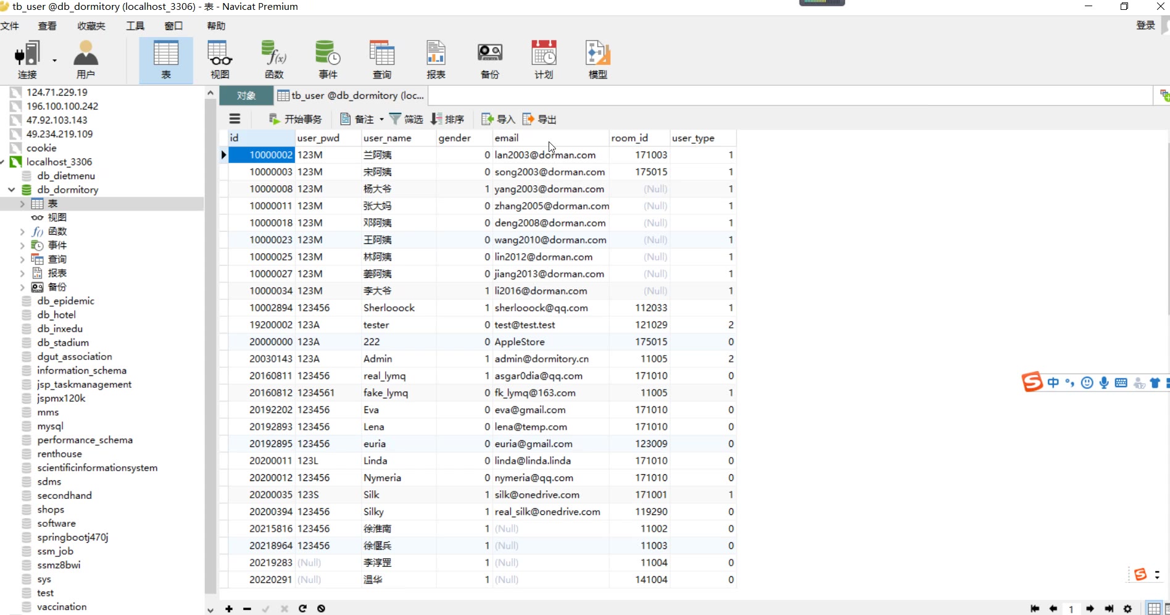
Task: Select the db_hotel database in tree
Action: point(56,315)
